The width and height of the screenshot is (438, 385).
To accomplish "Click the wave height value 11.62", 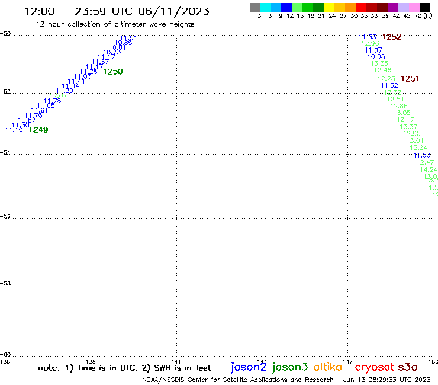I will [x=389, y=85].
